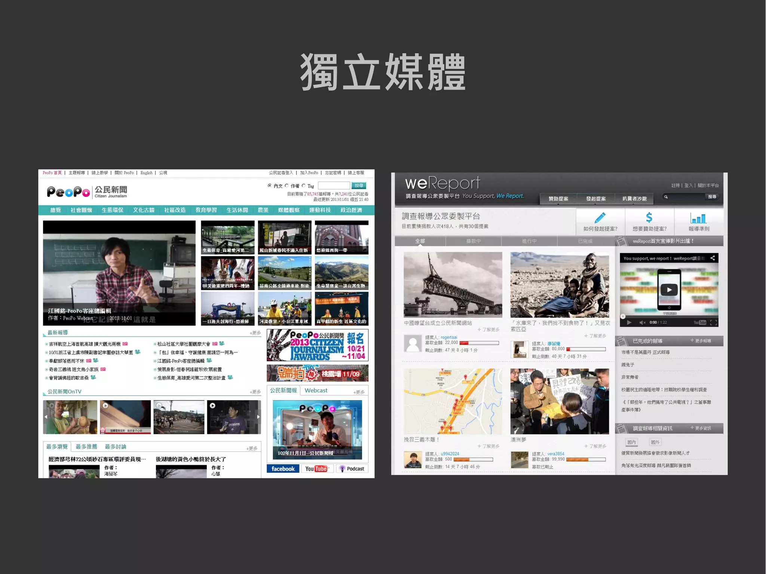This screenshot has height=574, width=766.
Task: Expand +更多 next to 最新報導
Action: coord(255,333)
